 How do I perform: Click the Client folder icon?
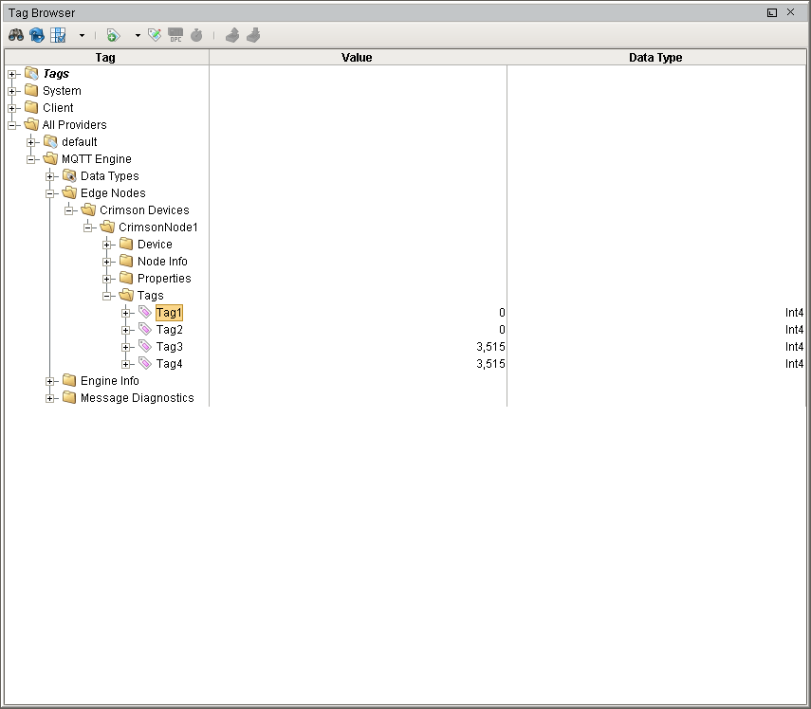31,107
